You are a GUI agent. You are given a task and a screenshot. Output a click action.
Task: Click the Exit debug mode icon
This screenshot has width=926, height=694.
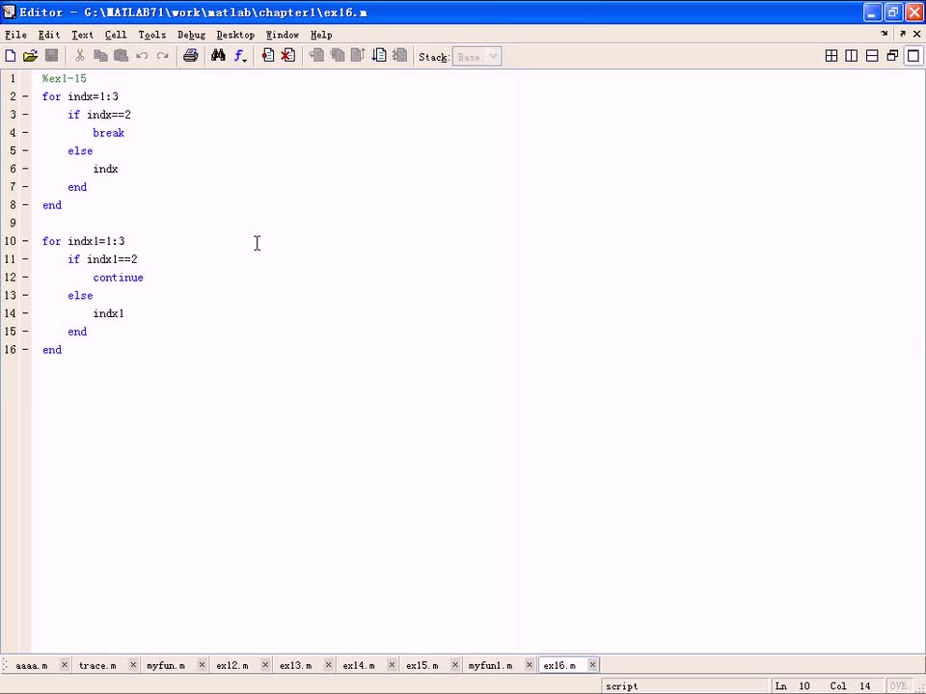(x=399, y=56)
